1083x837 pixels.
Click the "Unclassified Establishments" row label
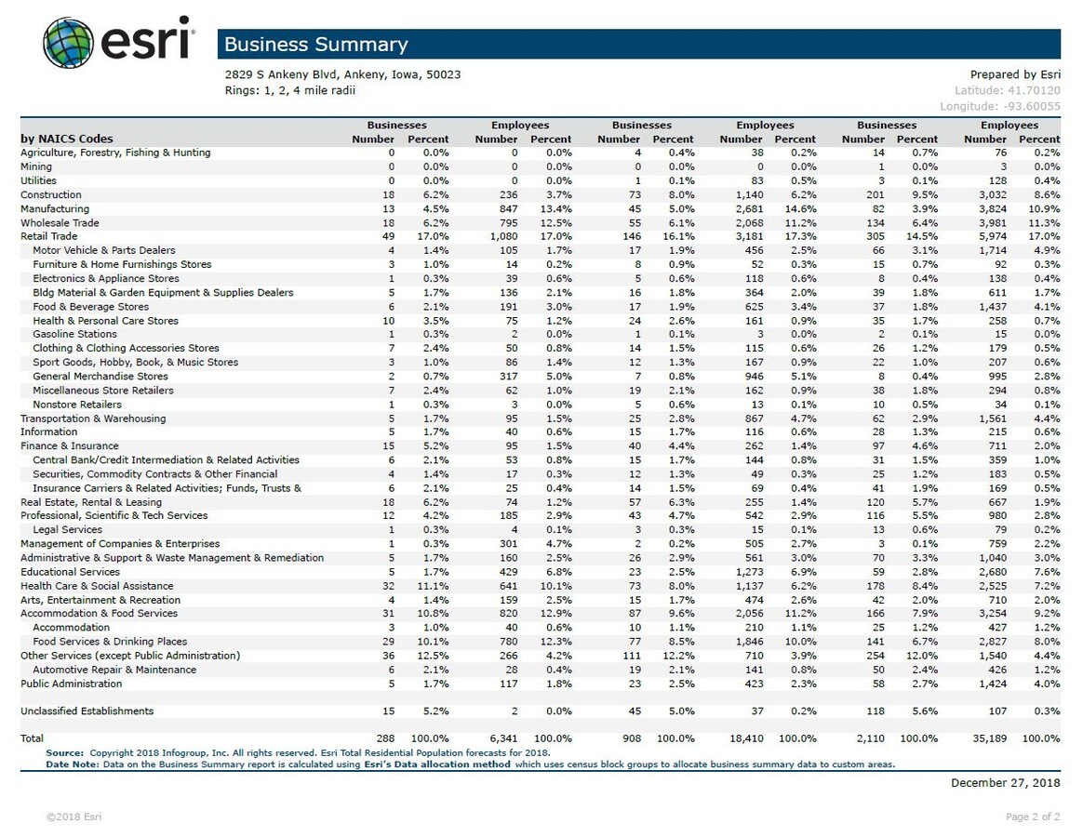tap(87, 711)
